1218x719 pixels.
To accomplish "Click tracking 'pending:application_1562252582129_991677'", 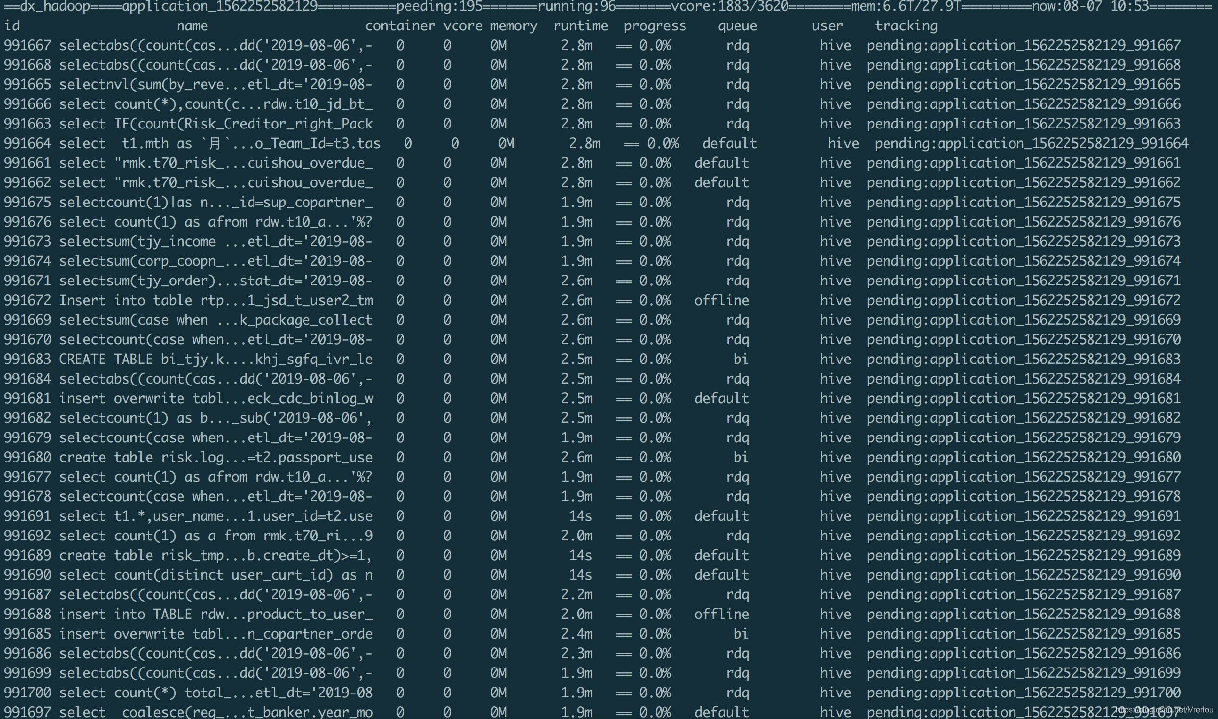I will [x=1024, y=477].
